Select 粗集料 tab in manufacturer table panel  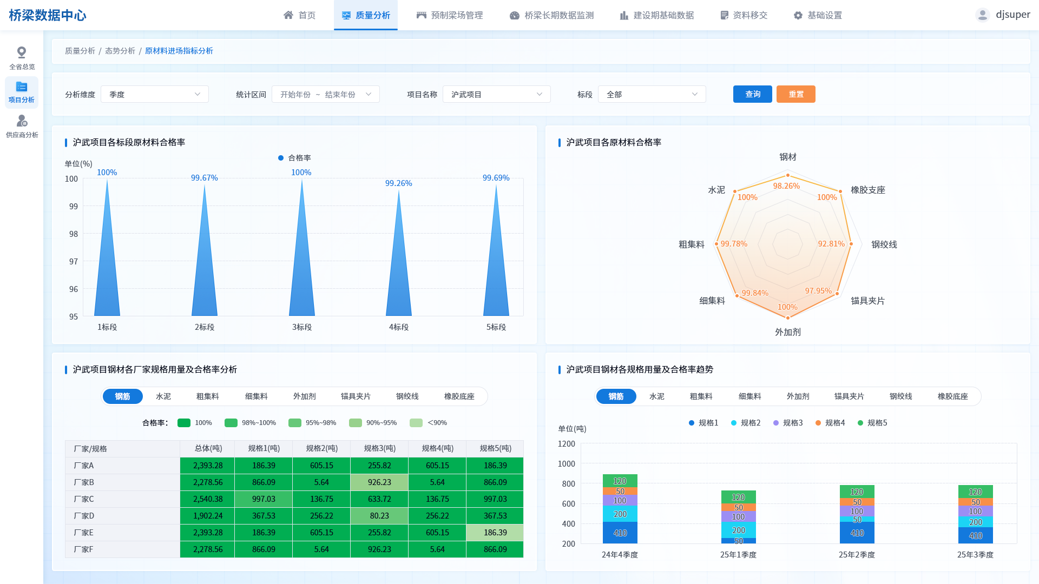(x=208, y=396)
